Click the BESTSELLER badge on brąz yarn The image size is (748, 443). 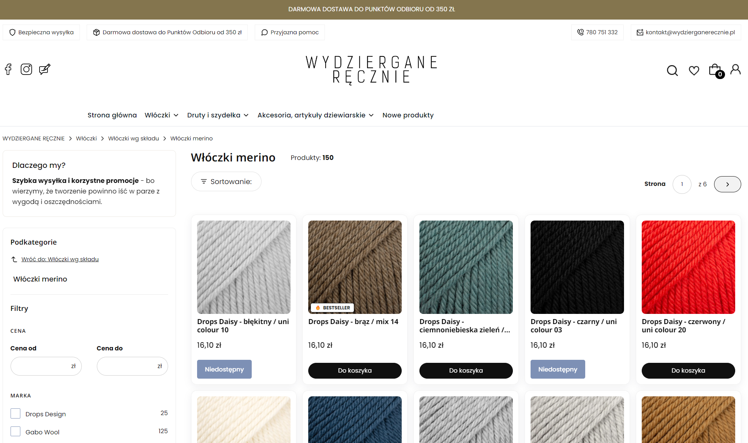[332, 308]
